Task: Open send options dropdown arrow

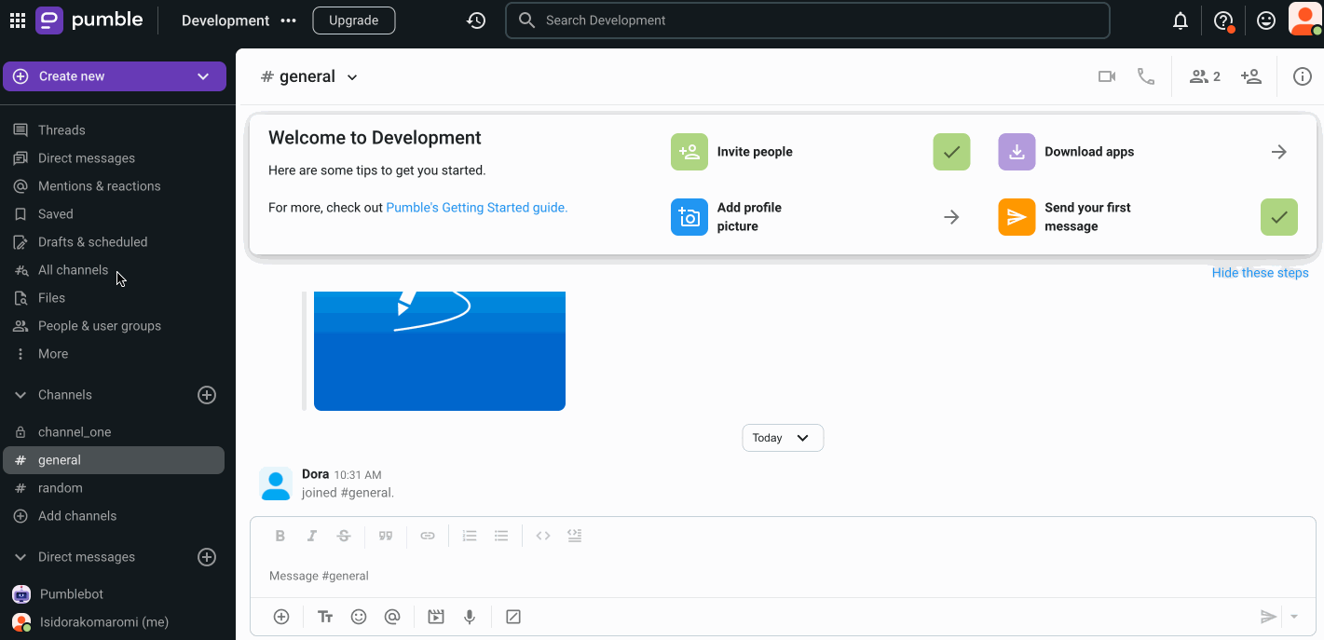Action: coord(1294,617)
